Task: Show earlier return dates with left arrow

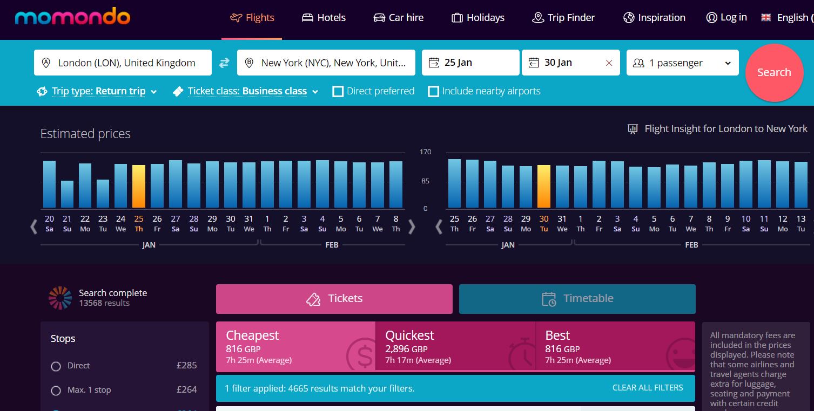Action: point(439,227)
